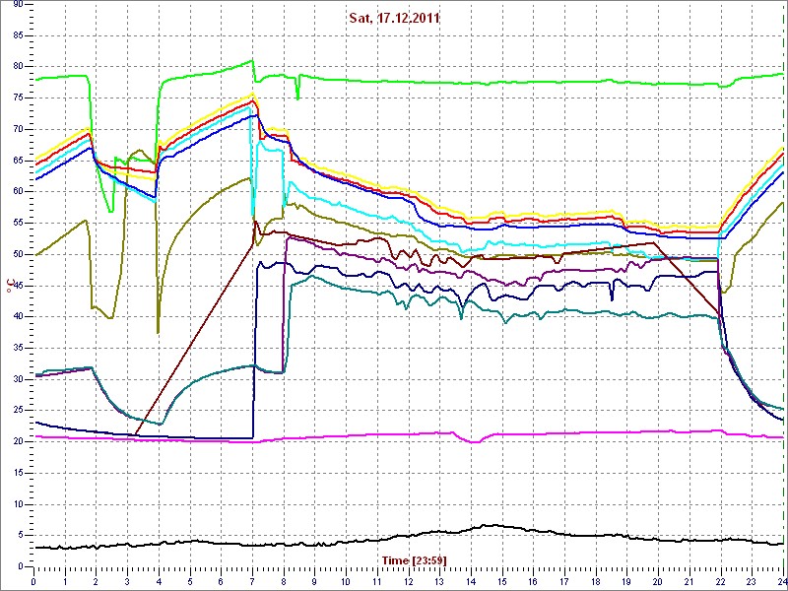Select hour 14 on the horizontal time axis
Image resolution: width=788 pixels, height=591 pixels.
[x=471, y=581]
